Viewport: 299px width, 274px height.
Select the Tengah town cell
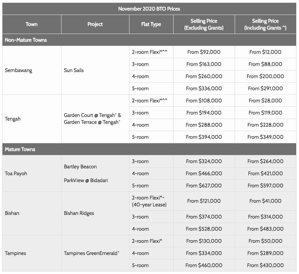pyautogui.click(x=13, y=119)
